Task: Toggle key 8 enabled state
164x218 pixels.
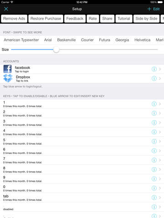Action: 82,170
